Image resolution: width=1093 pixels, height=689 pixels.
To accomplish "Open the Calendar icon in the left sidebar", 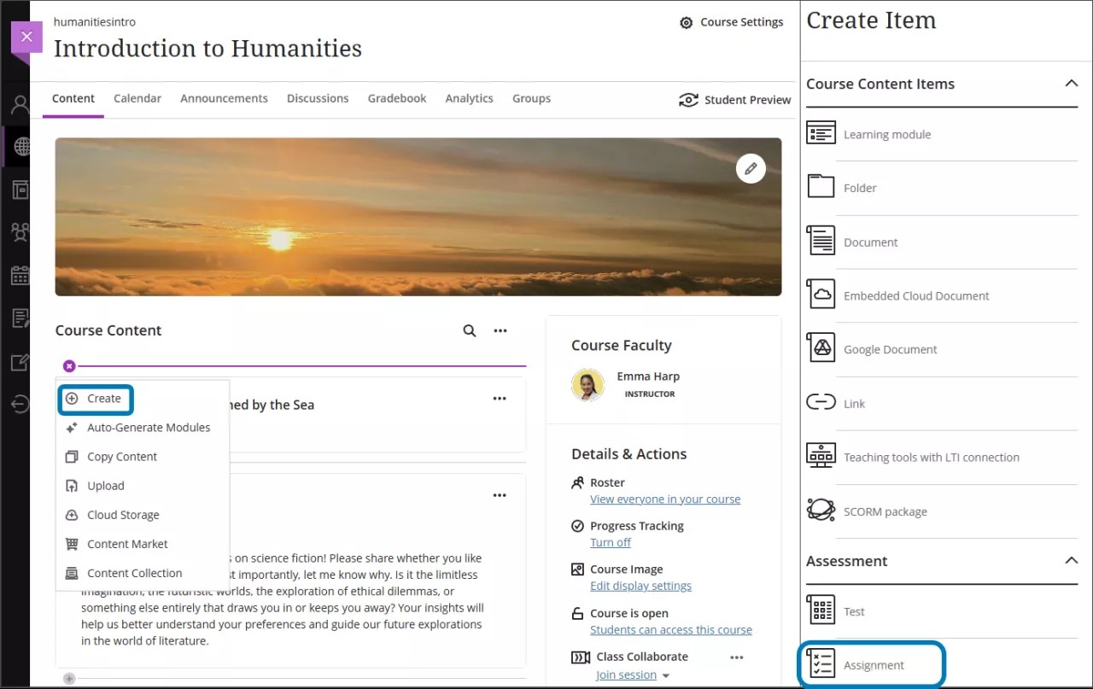I will (x=19, y=275).
